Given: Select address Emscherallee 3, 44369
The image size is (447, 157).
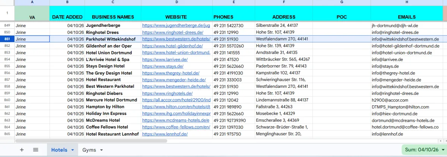Looking at the screenshot, I should (x=283, y=121).
